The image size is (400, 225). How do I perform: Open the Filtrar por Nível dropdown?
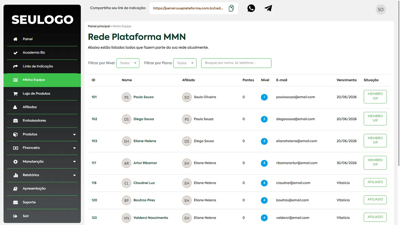point(128,63)
